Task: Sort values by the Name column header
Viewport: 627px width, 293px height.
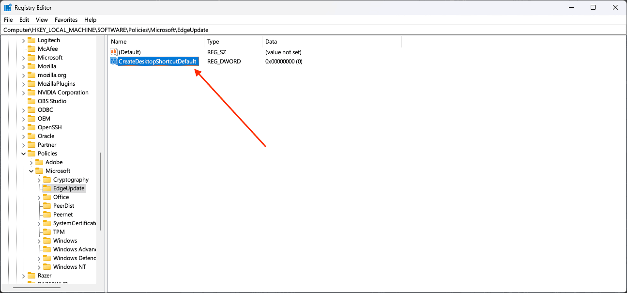Action: click(x=156, y=42)
